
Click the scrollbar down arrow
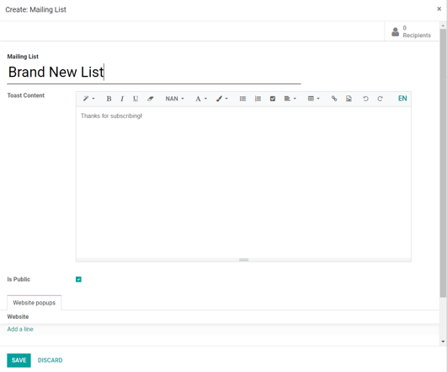443,341
